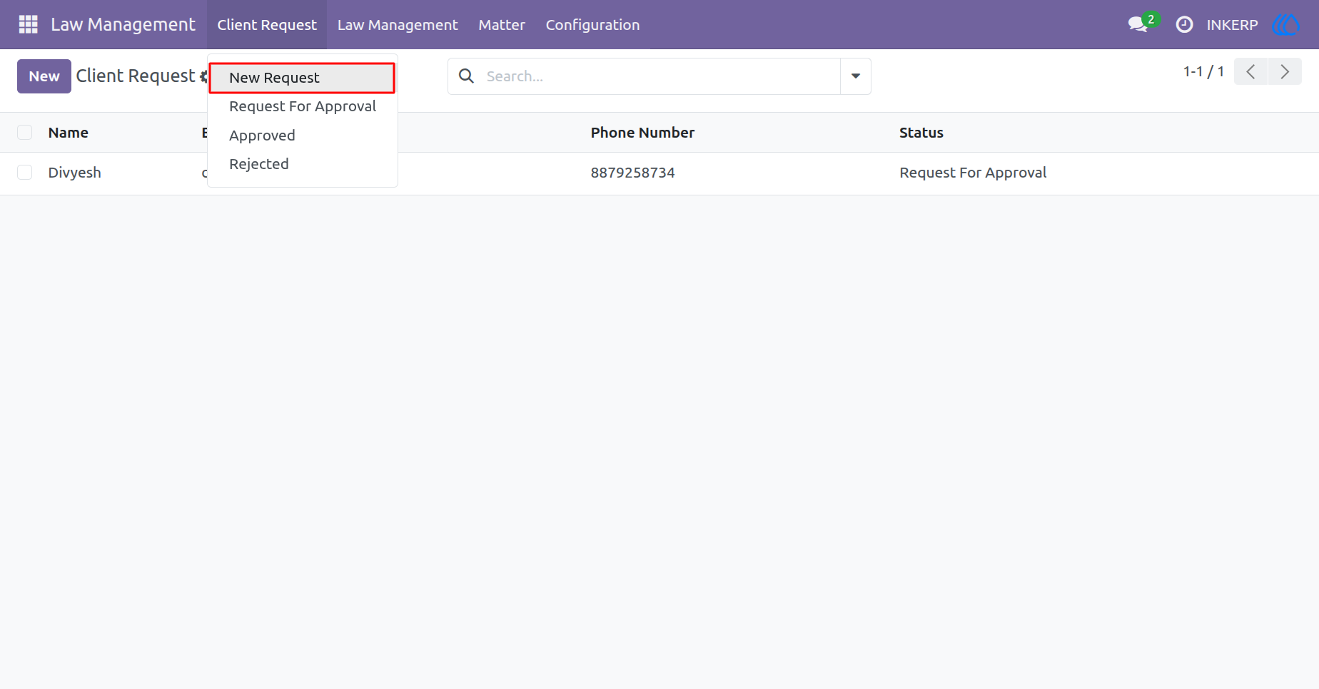Open the messages chat icon

click(1138, 24)
